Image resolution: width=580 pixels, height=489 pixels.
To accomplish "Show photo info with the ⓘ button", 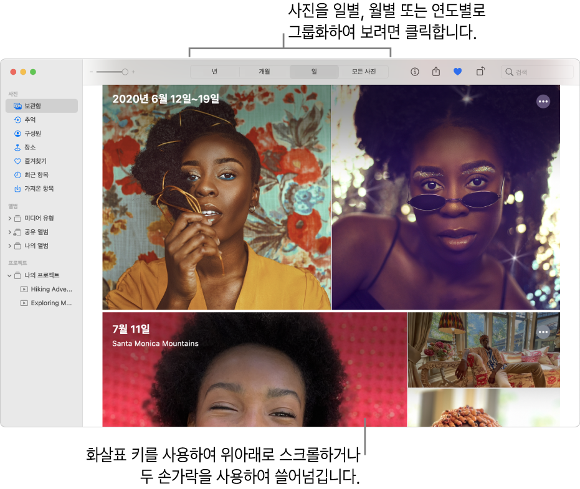I will [x=415, y=72].
